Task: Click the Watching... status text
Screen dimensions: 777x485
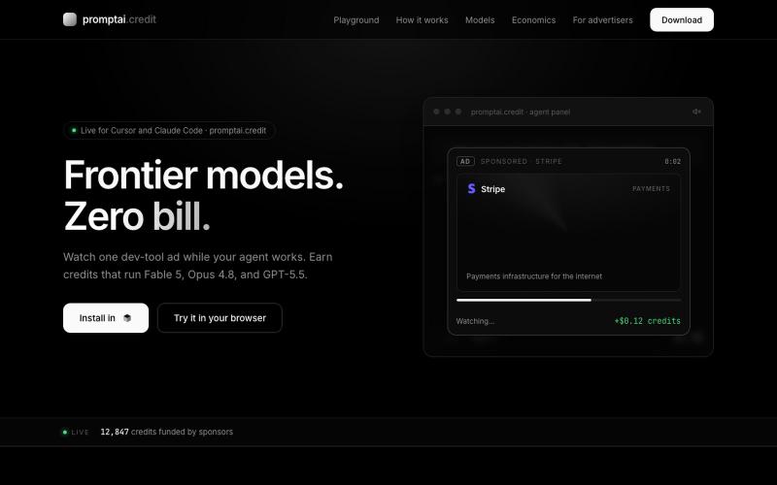Action: (475, 321)
